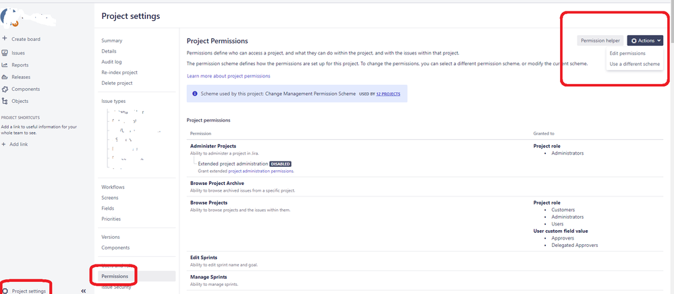
Task: Collapse the sidebar with the double chevron
Action: [x=84, y=291]
